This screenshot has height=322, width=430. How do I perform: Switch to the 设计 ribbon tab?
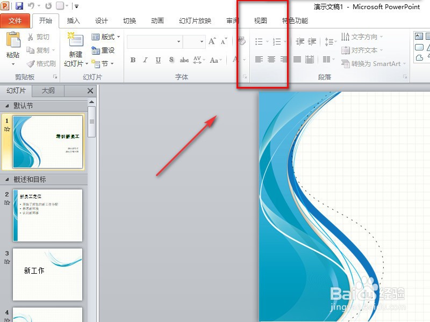(x=101, y=21)
